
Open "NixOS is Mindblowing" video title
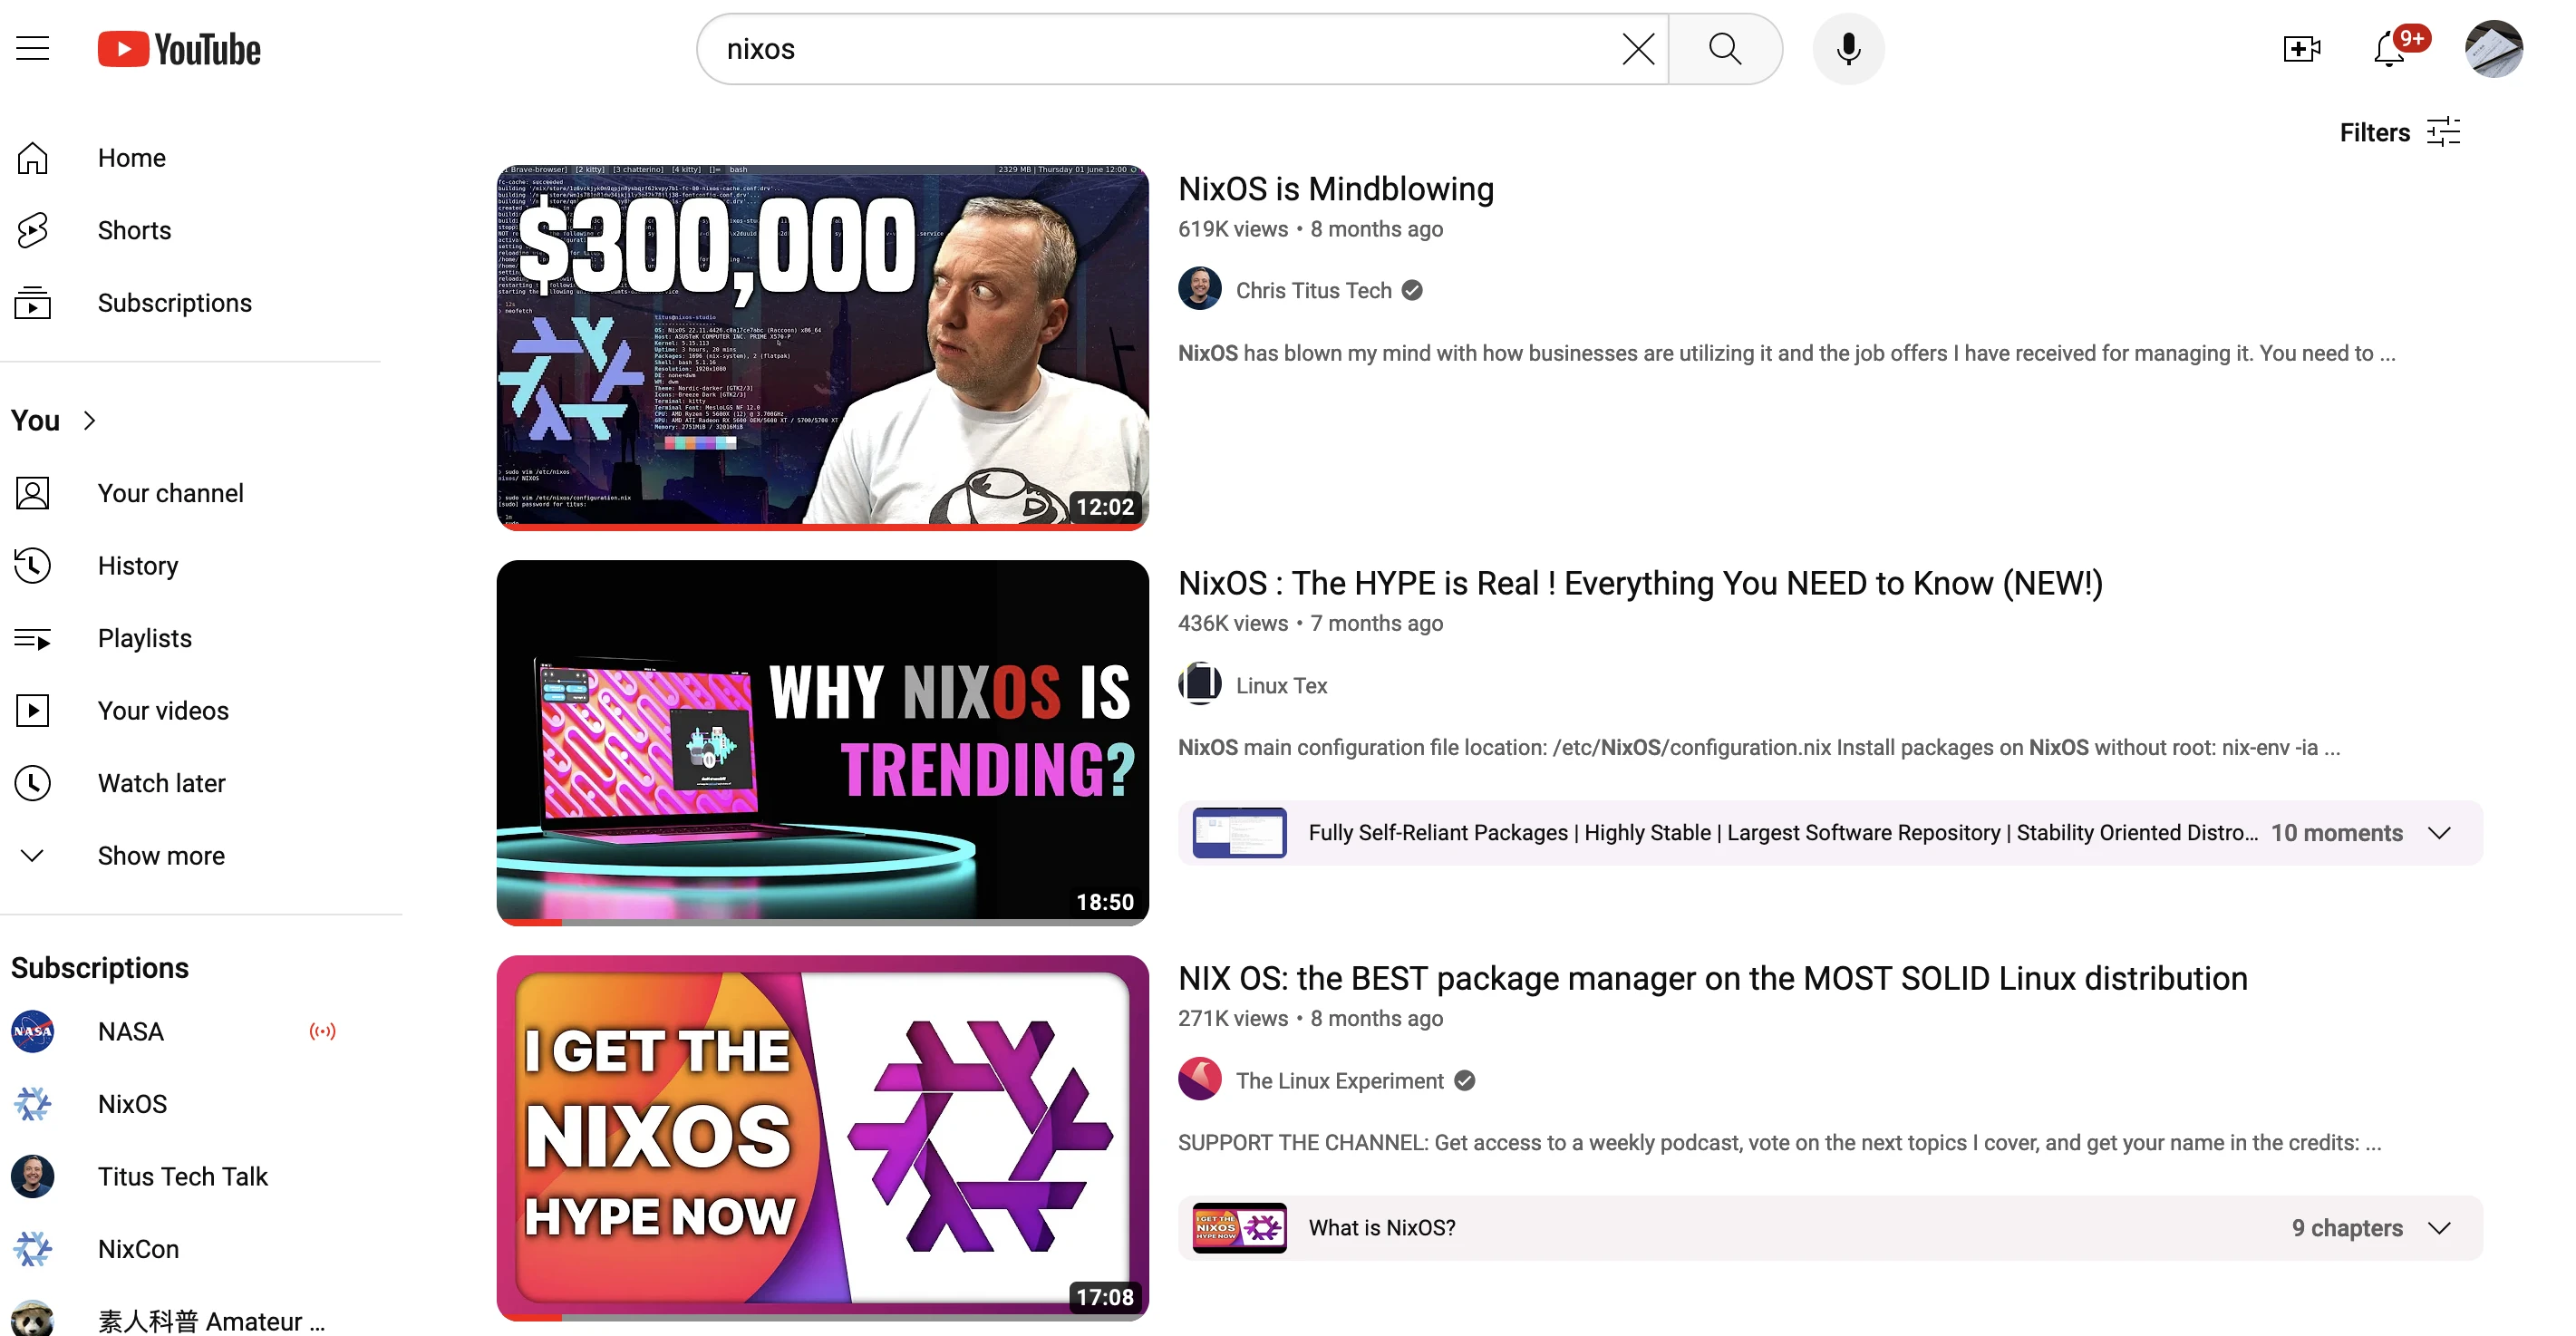click(1335, 189)
